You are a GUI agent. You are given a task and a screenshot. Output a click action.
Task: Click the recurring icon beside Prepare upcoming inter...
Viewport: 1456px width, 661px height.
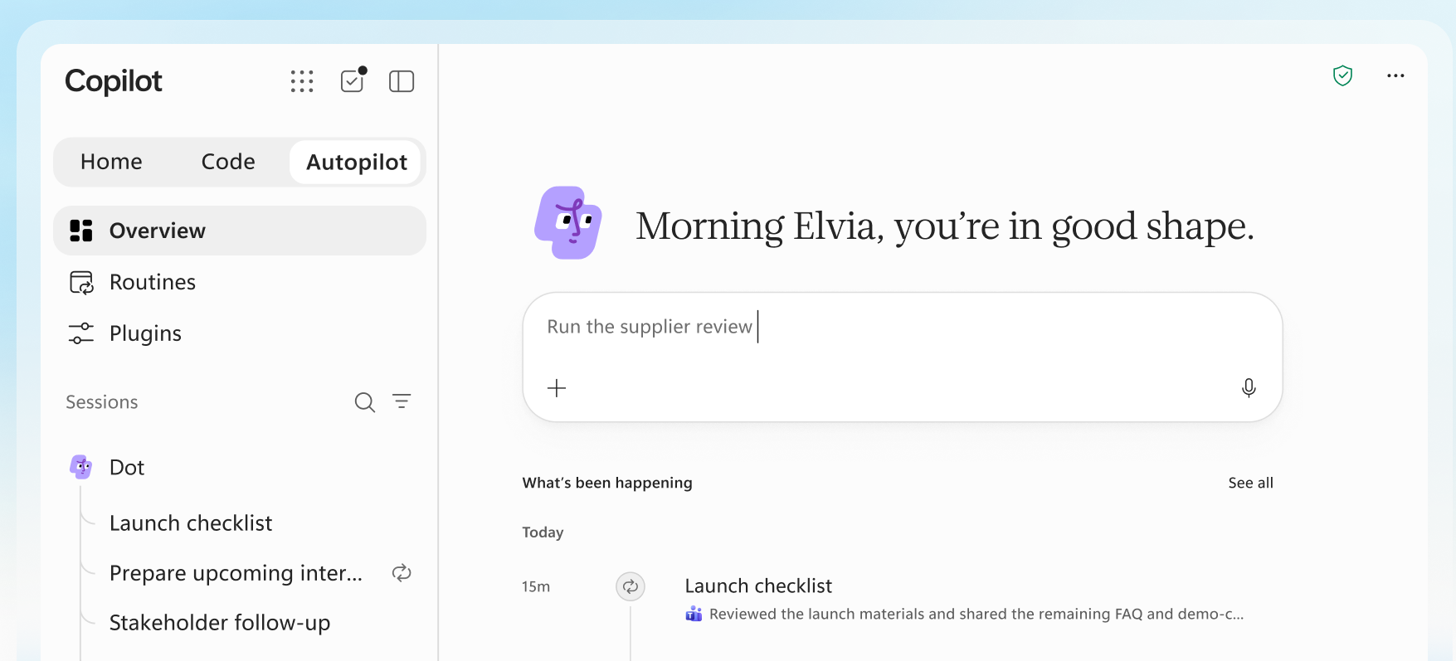click(x=402, y=573)
